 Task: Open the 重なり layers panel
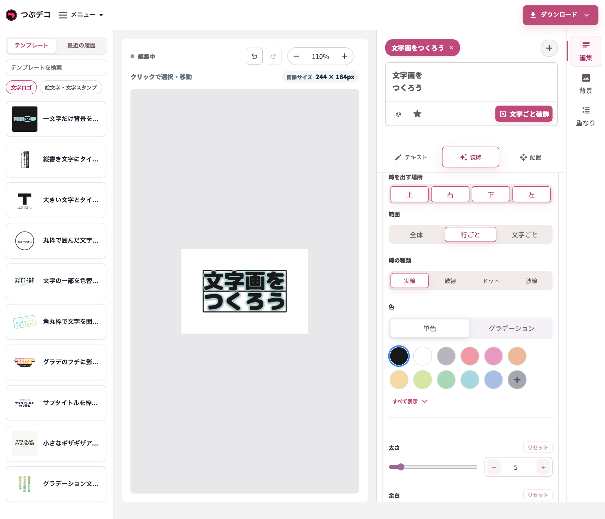tap(586, 116)
